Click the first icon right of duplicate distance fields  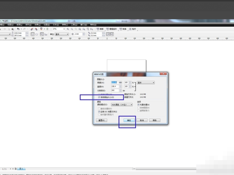(108, 34)
